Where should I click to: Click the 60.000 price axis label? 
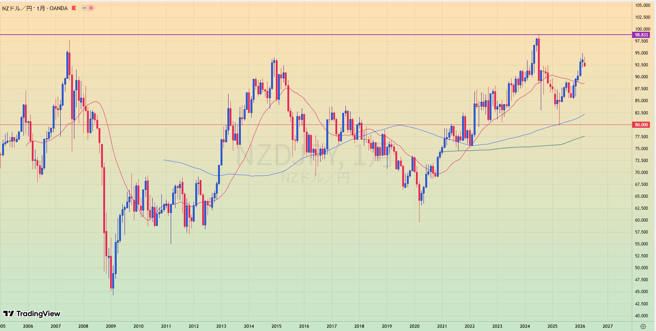643,220
